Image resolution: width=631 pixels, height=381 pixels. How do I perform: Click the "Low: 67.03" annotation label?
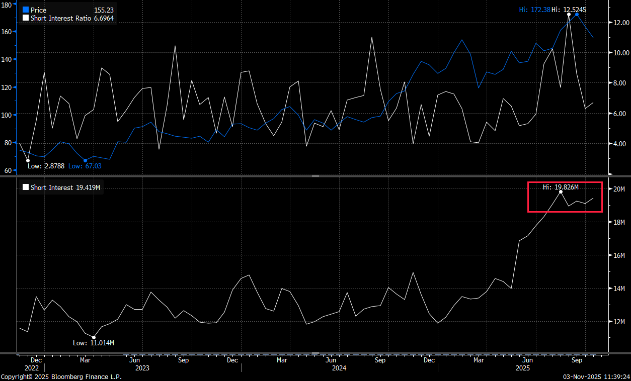85,166
